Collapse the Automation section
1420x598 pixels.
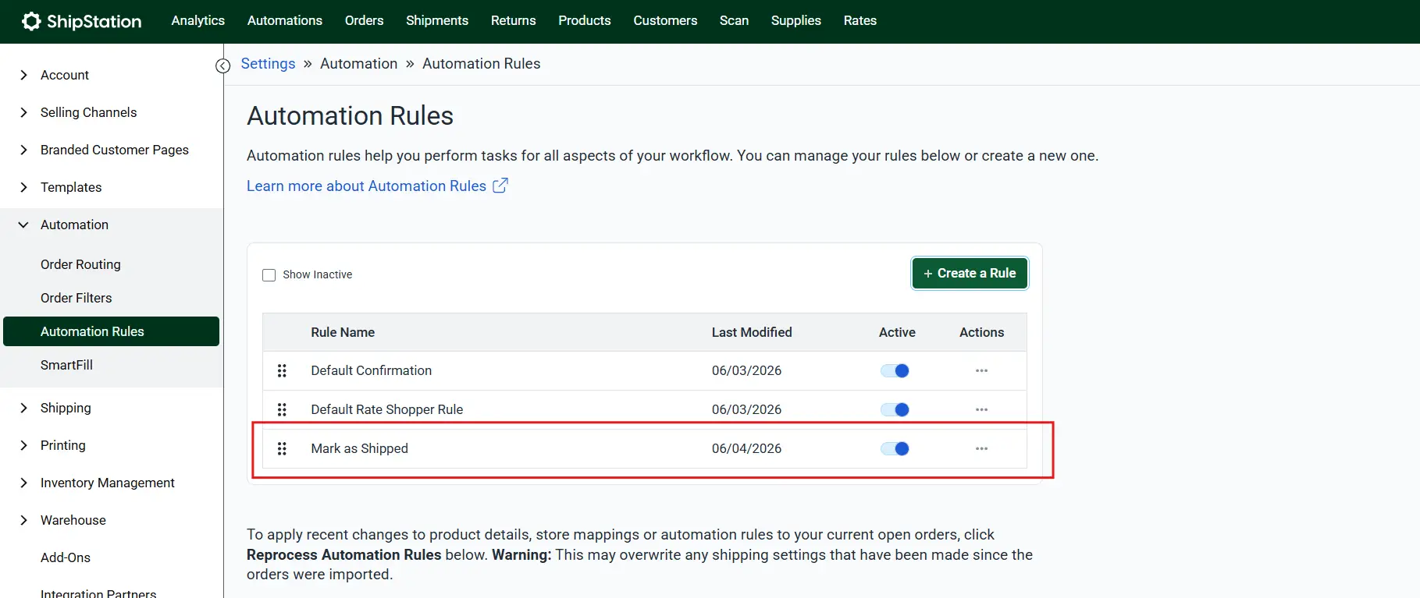(23, 225)
